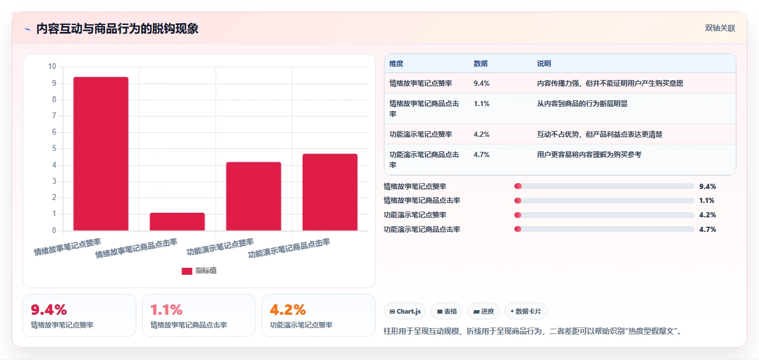Click the 情绪故事笔记商品点击率 bar in the chart
759x360 pixels.
pyautogui.click(x=177, y=221)
